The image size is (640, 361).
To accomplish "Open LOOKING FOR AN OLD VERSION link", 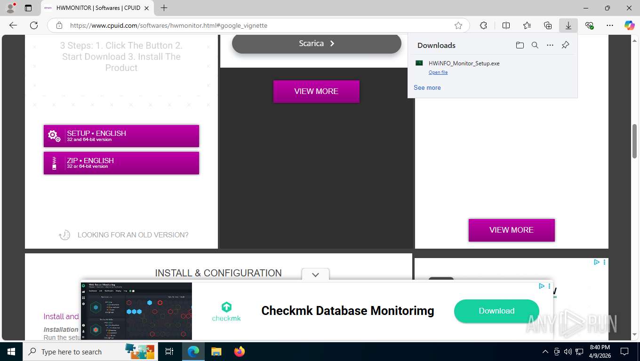I will click(x=124, y=235).
